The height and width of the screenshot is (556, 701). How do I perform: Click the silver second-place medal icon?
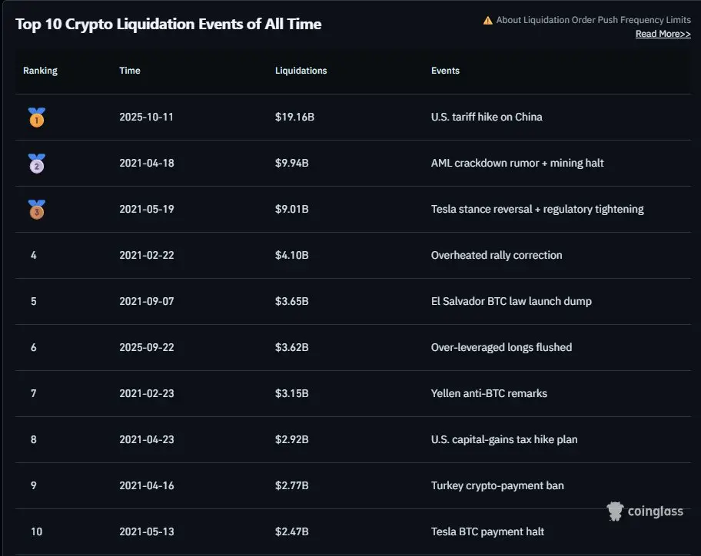(x=36, y=164)
